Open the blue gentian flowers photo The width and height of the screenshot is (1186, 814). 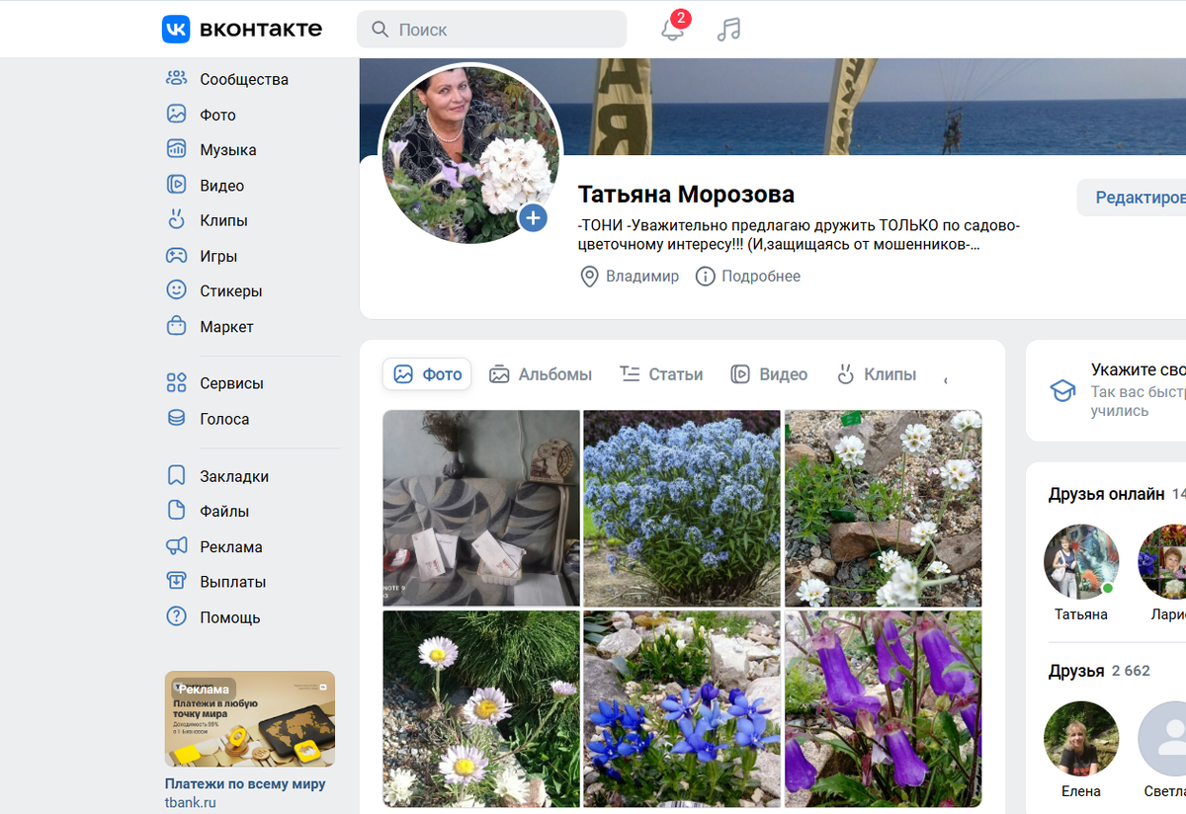682,708
